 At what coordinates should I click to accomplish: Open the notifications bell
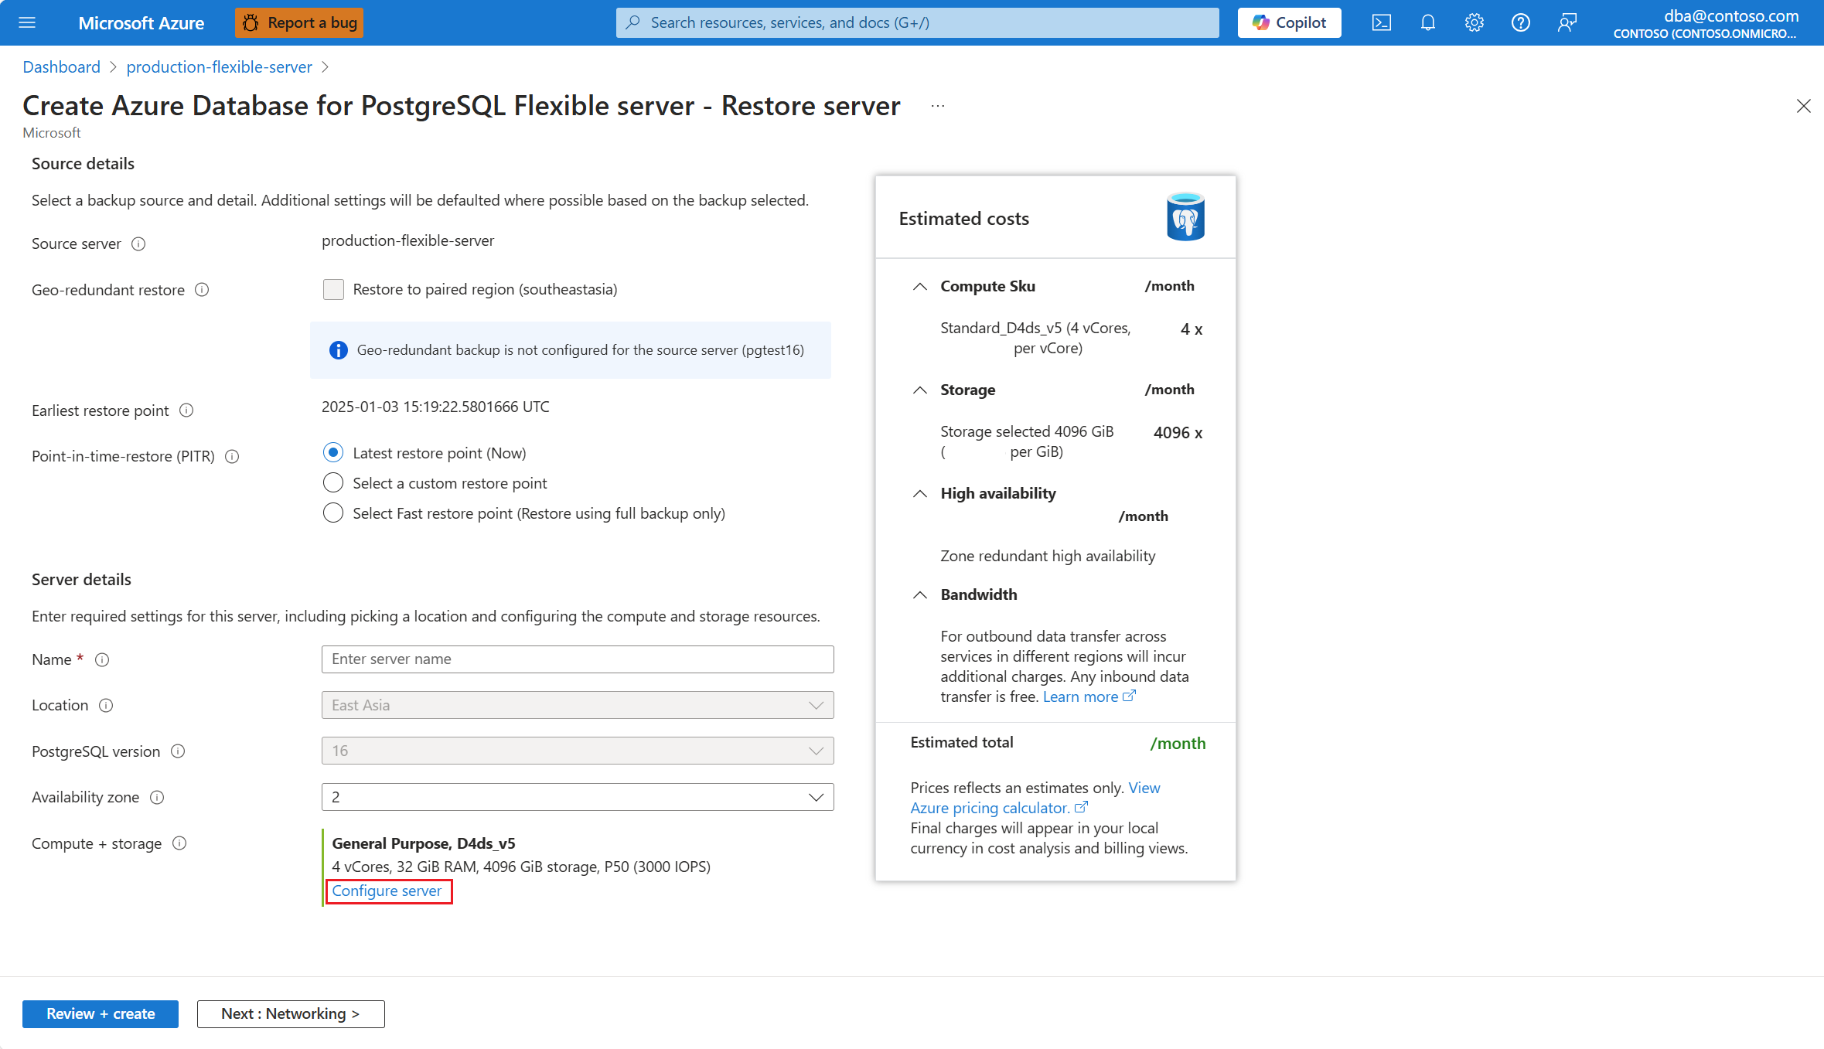click(1428, 22)
